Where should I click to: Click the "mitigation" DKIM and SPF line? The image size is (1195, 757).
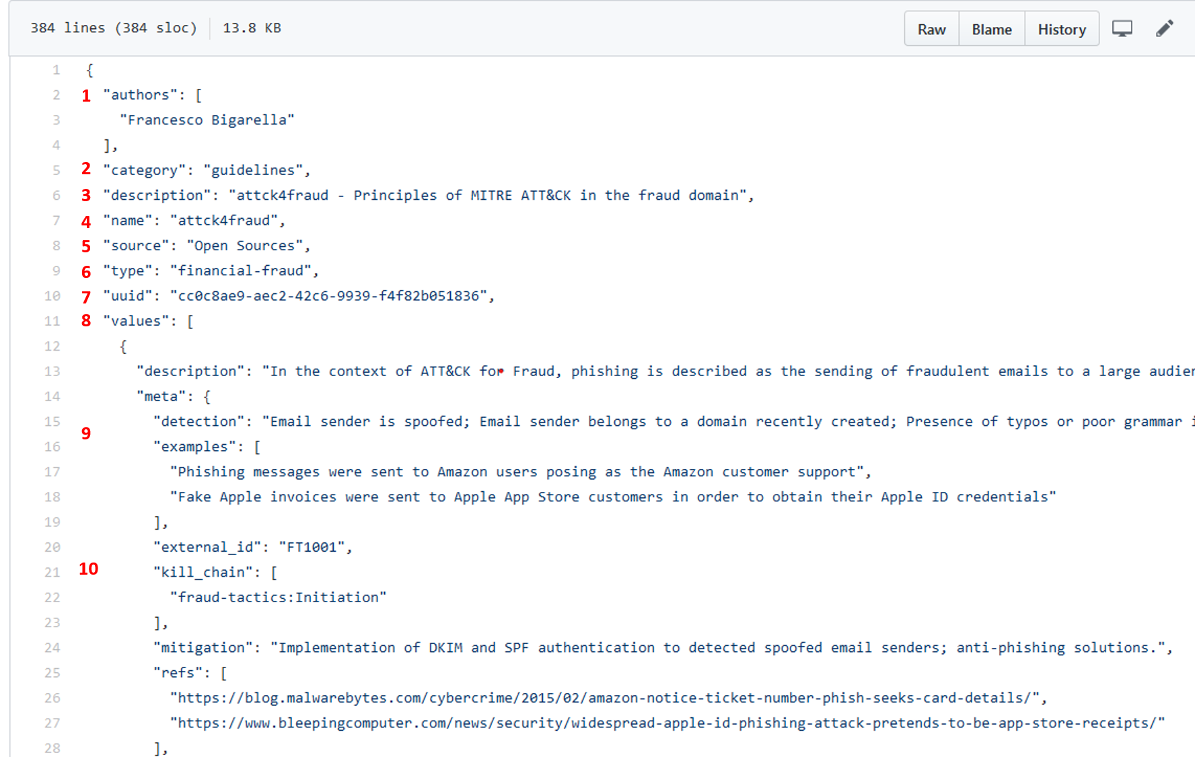coord(663,648)
